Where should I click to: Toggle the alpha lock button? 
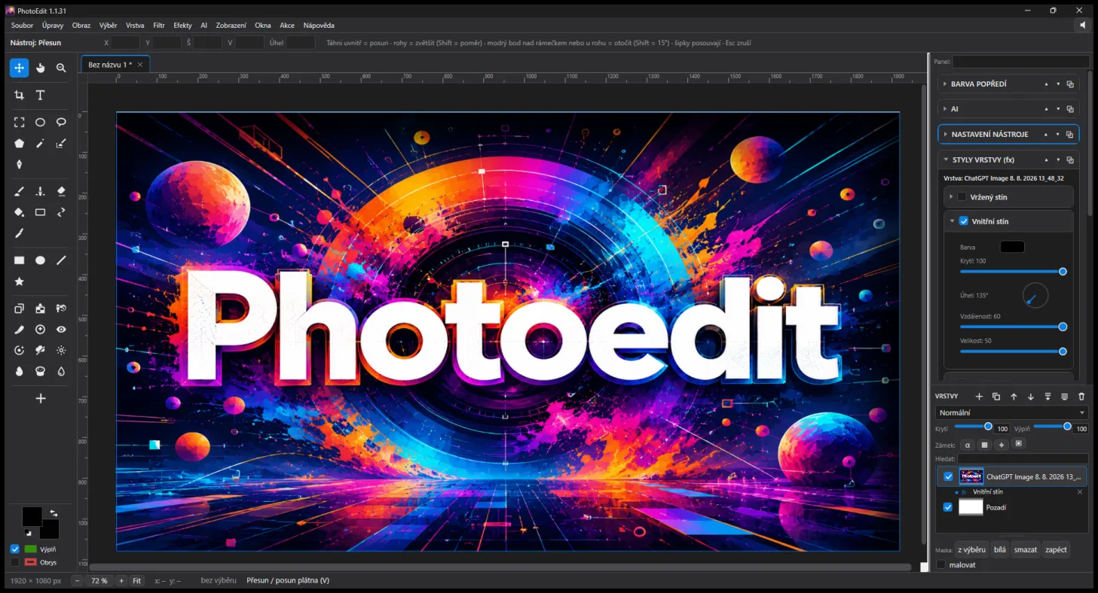pyautogui.click(x=968, y=445)
